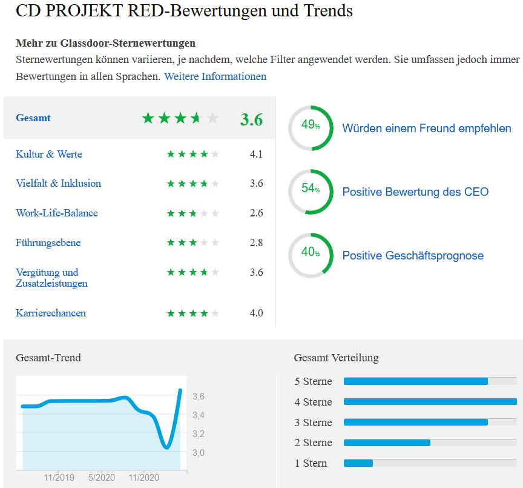Click the 1 Stern distribution bar
The image size is (523, 488).
pyautogui.click(x=430, y=463)
